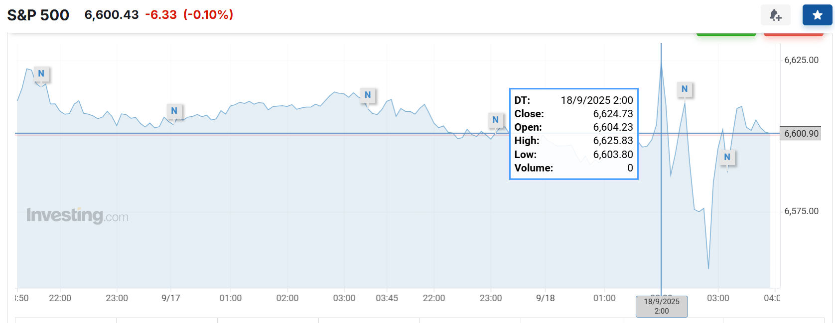Click the 9/17 date on the time axis

pos(171,298)
